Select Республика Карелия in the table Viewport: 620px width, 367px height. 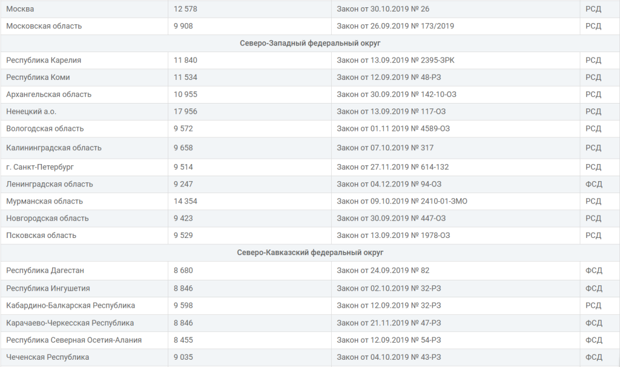pos(44,60)
